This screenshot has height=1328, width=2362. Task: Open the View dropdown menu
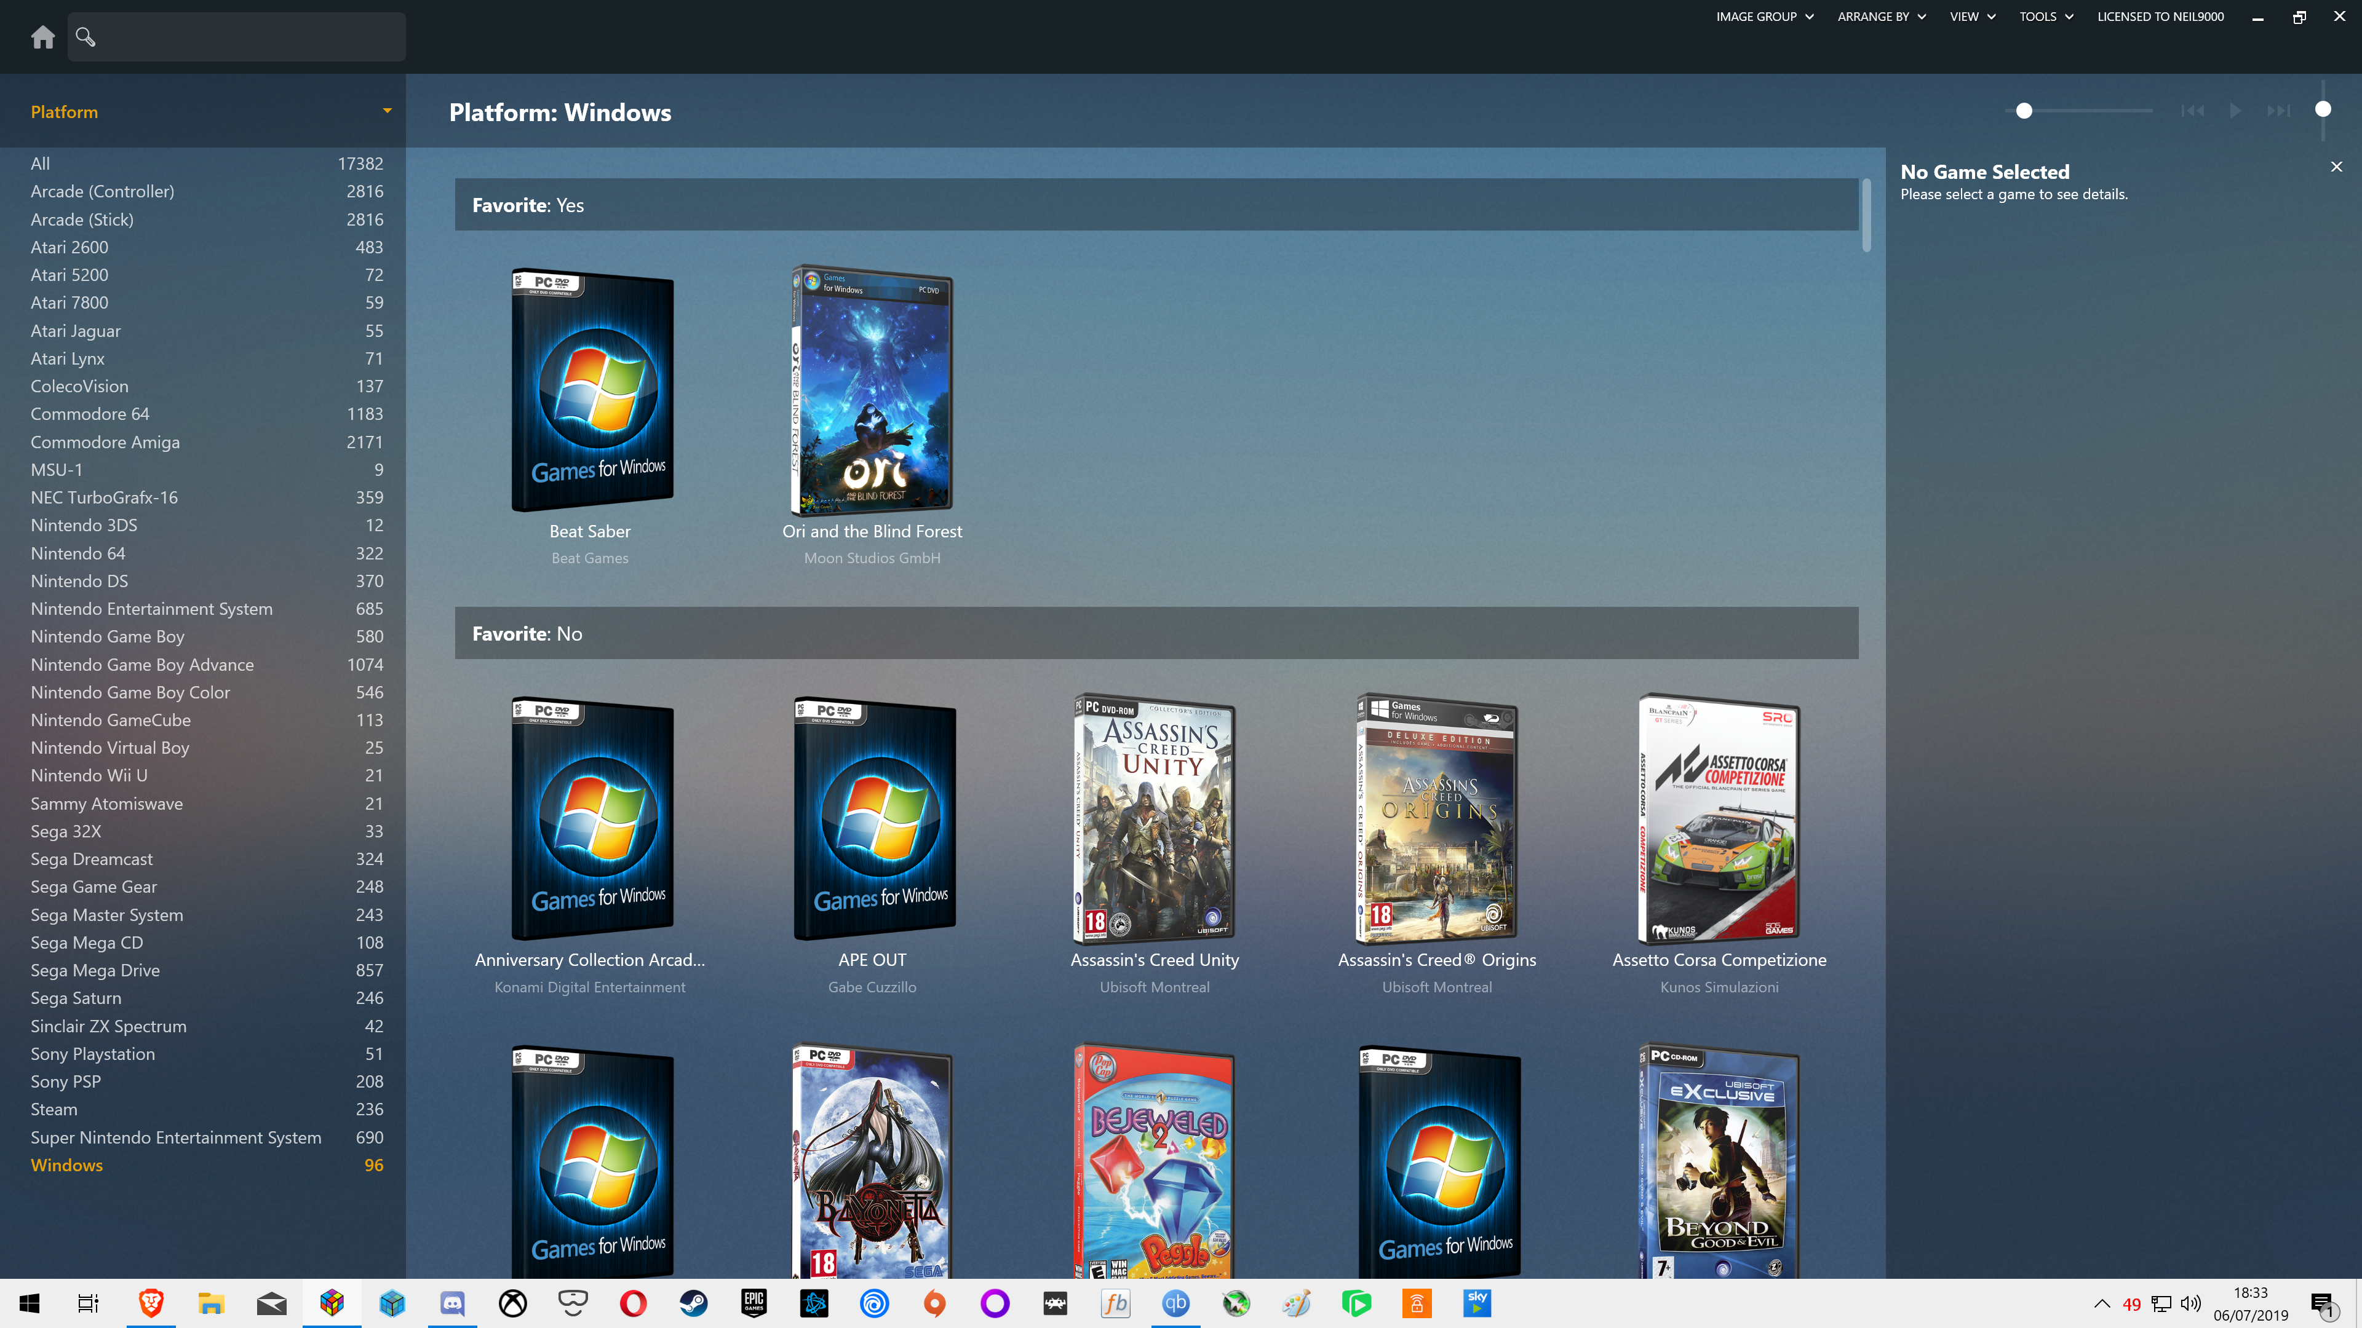point(1972,17)
